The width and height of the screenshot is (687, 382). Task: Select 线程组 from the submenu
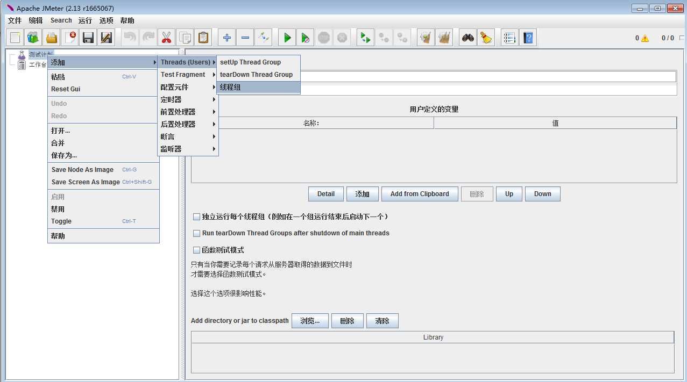pyautogui.click(x=258, y=87)
